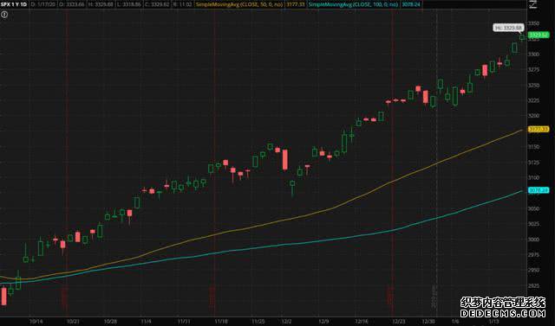Open the 100-period SimpleMovingAvg study label
This screenshot has height=326, width=555.
(x=353, y=4)
